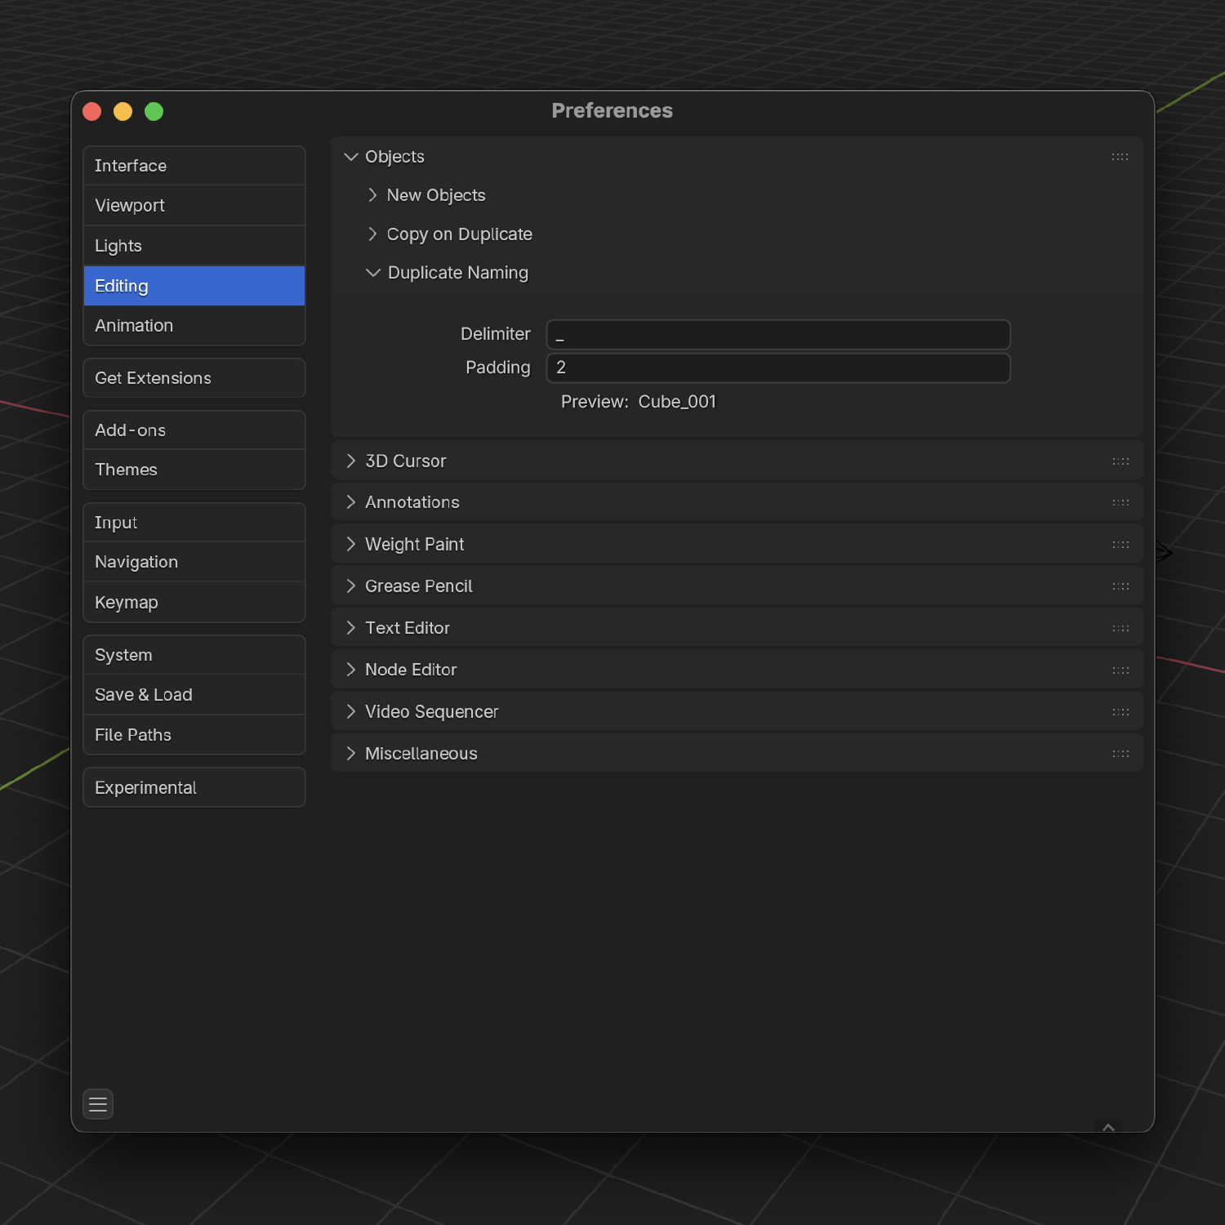Collapse the Duplicate Naming subpanel
This screenshot has width=1225, height=1225.
(373, 273)
